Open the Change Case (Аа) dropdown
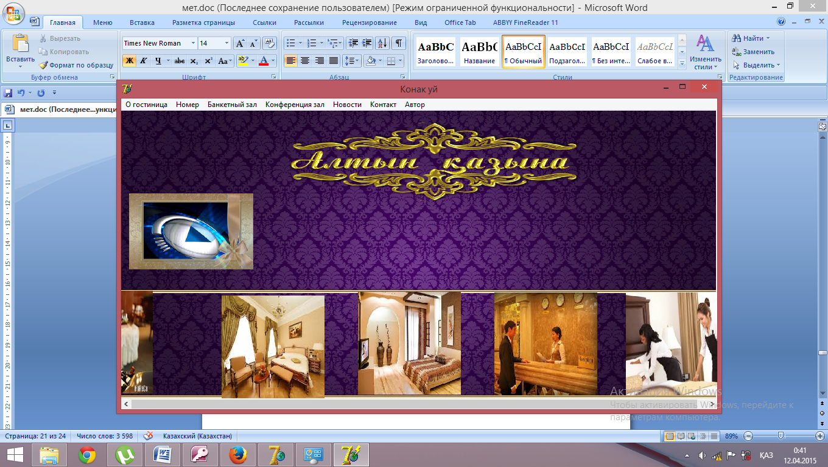Viewport: 828px width, 467px height. click(x=225, y=61)
